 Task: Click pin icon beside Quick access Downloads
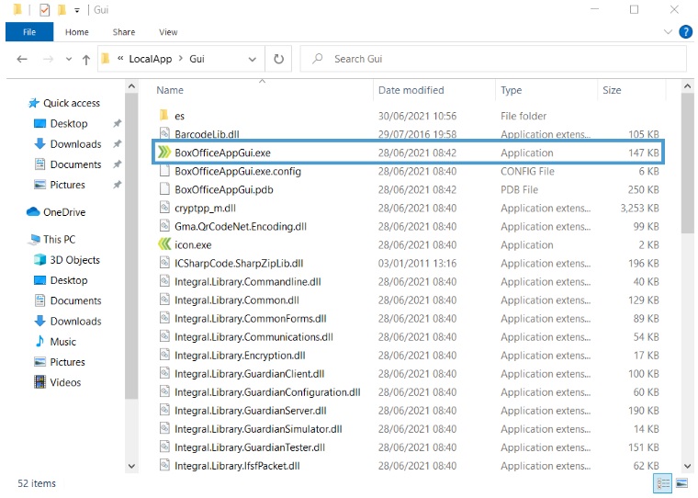[117, 144]
